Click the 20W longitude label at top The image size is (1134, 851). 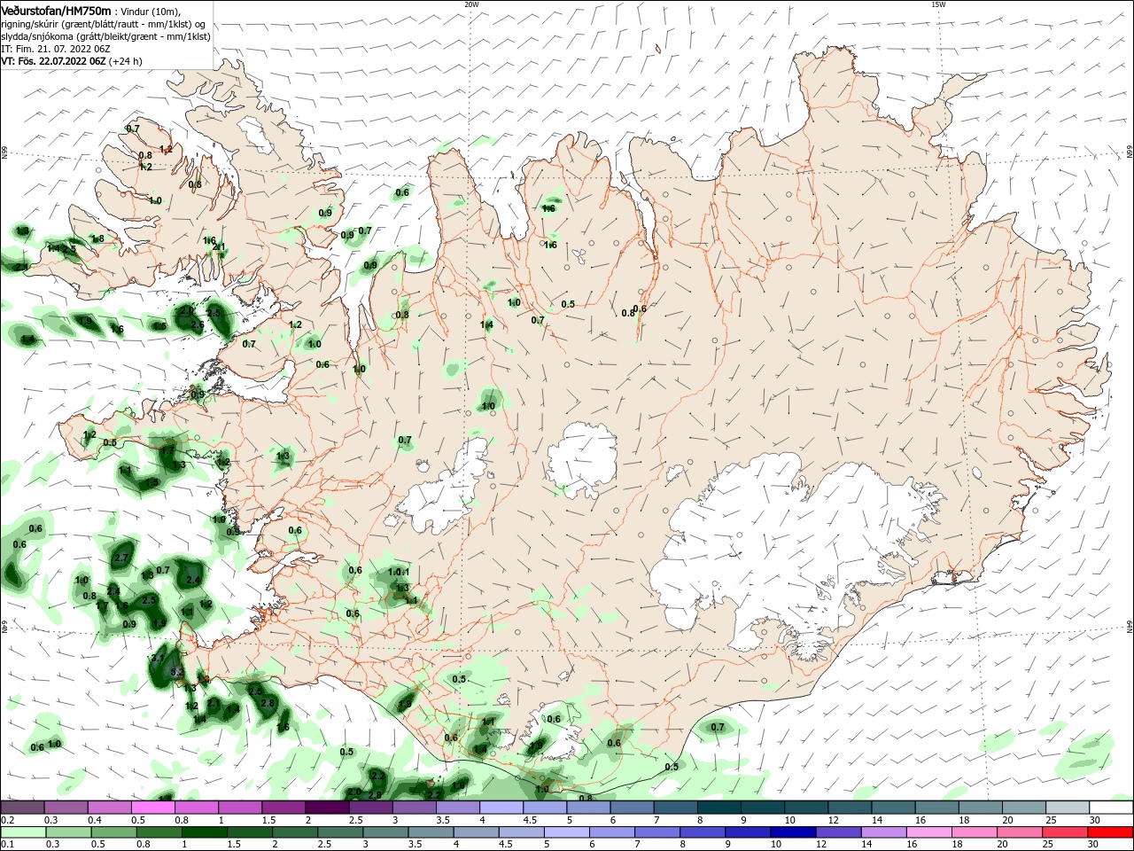coord(471,4)
